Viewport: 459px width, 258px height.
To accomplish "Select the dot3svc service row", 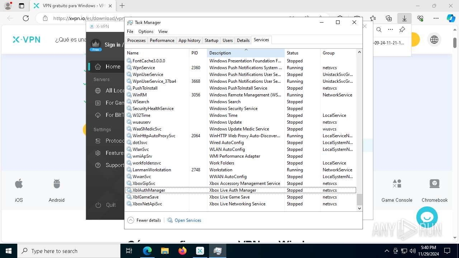I will click(x=241, y=143).
